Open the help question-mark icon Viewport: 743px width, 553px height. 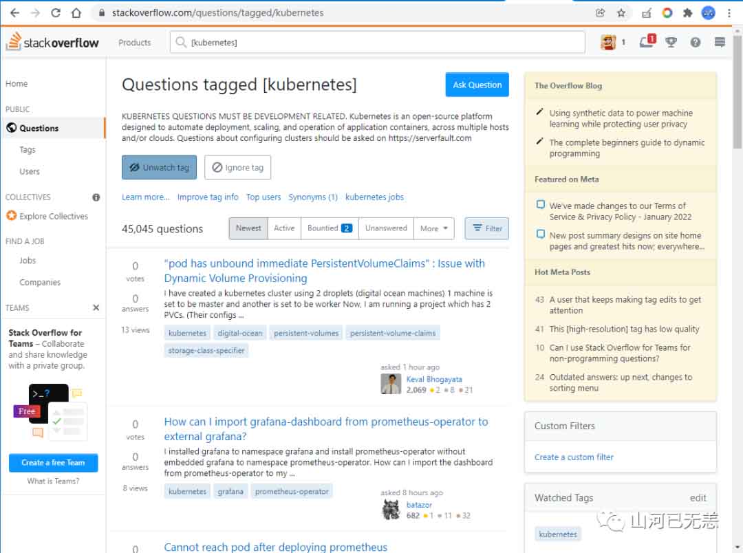pos(695,42)
